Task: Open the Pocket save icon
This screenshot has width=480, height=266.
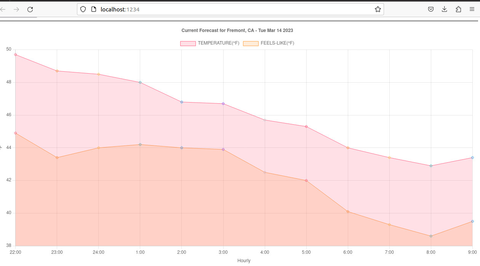Action: click(x=431, y=10)
